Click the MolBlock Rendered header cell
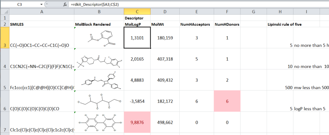 click(x=99, y=24)
